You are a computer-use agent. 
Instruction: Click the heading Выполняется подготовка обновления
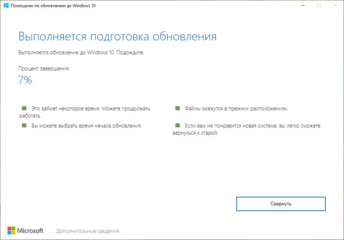click(117, 36)
